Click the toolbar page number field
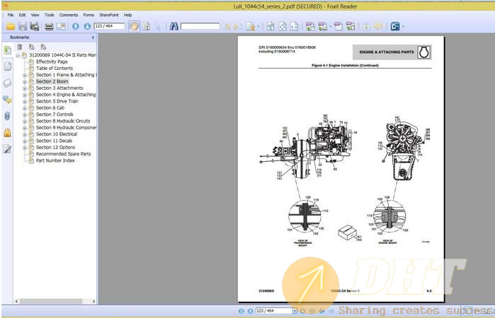This screenshot has height=318, width=495. tap(109, 26)
